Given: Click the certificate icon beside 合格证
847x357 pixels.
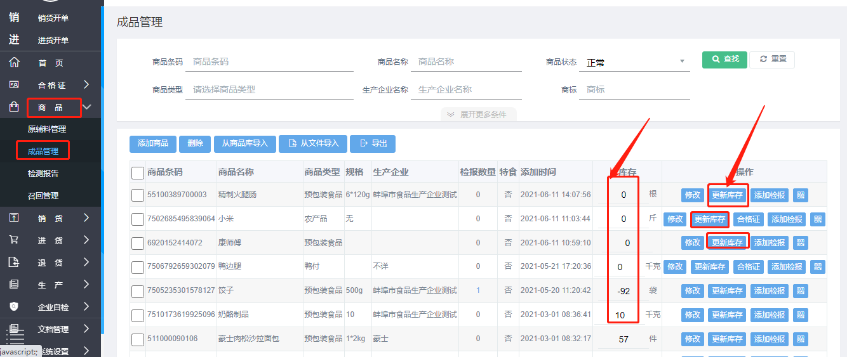Looking at the screenshot, I should click(x=14, y=85).
